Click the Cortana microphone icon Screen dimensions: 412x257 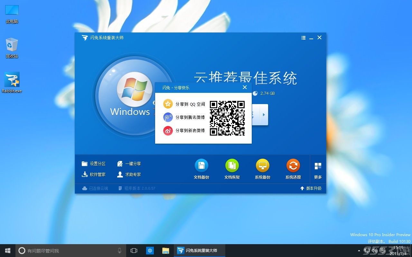[119, 251]
